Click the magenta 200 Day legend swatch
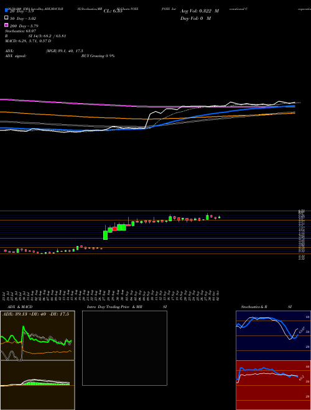This screenshot has width=311, height=410. [6, 25]
